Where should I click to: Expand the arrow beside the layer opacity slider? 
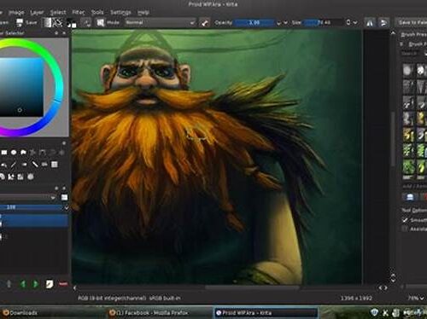point(67,208)
